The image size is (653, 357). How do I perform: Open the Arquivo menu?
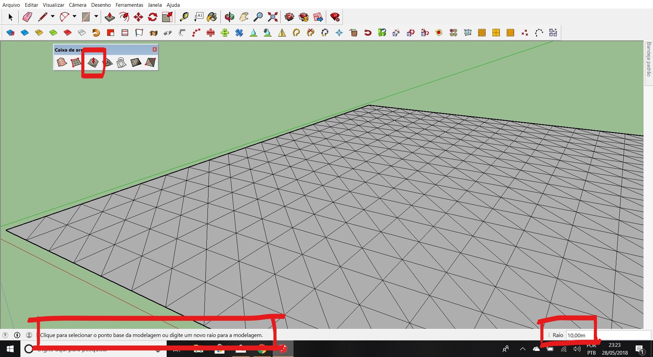[11, 5]
